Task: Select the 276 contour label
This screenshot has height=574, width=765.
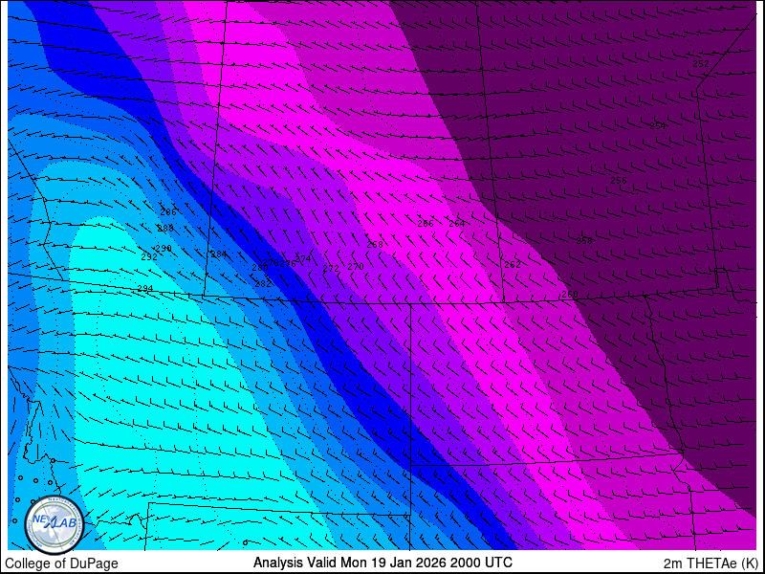Action: pos(288,264)
